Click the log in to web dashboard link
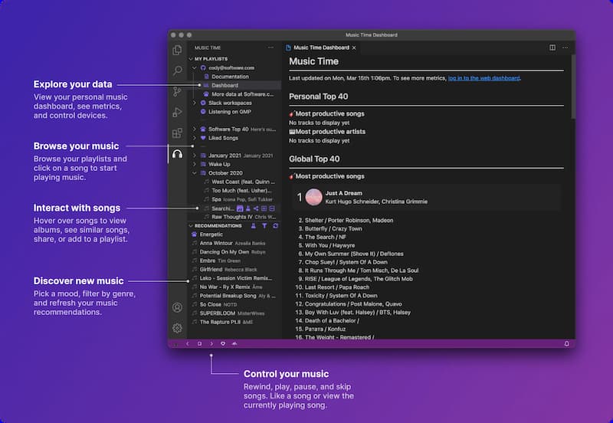 (484, 78)
